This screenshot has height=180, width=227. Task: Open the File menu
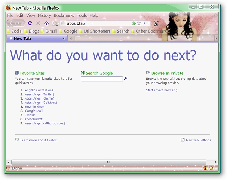(x=10, y=15)
